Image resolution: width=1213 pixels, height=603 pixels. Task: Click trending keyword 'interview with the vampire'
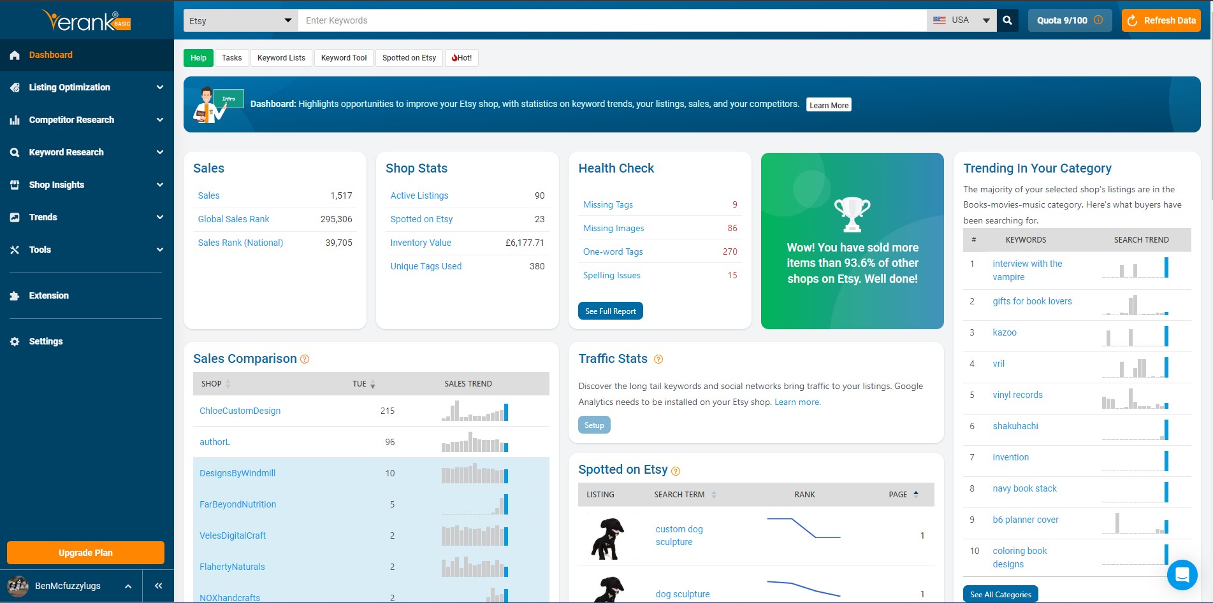(x=1027, y=271)
